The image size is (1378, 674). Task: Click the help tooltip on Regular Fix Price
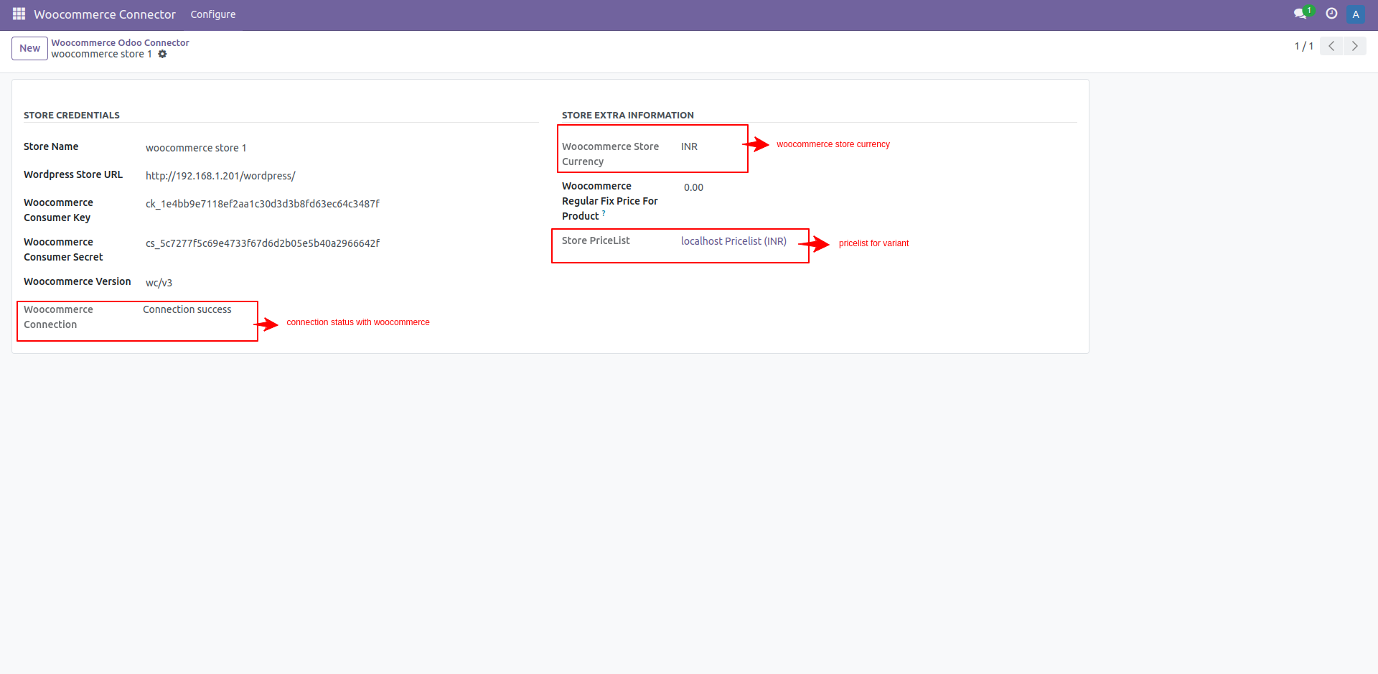click(604, 213)
